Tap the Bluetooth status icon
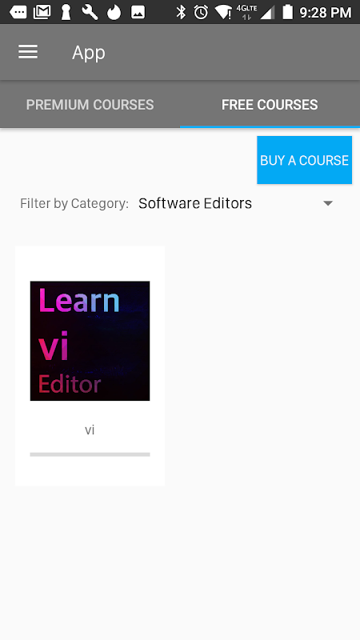 [x=181, y=12]
